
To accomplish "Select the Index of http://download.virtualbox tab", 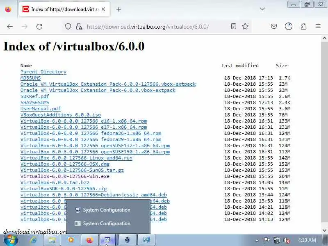I will pyautogui.click(x=64, y=9).
